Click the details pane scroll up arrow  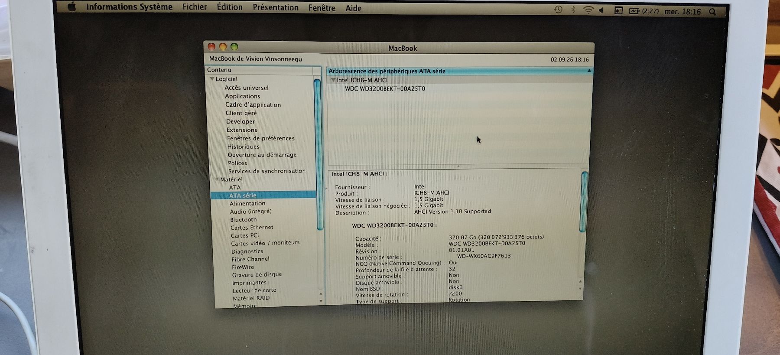click(580, 282)
